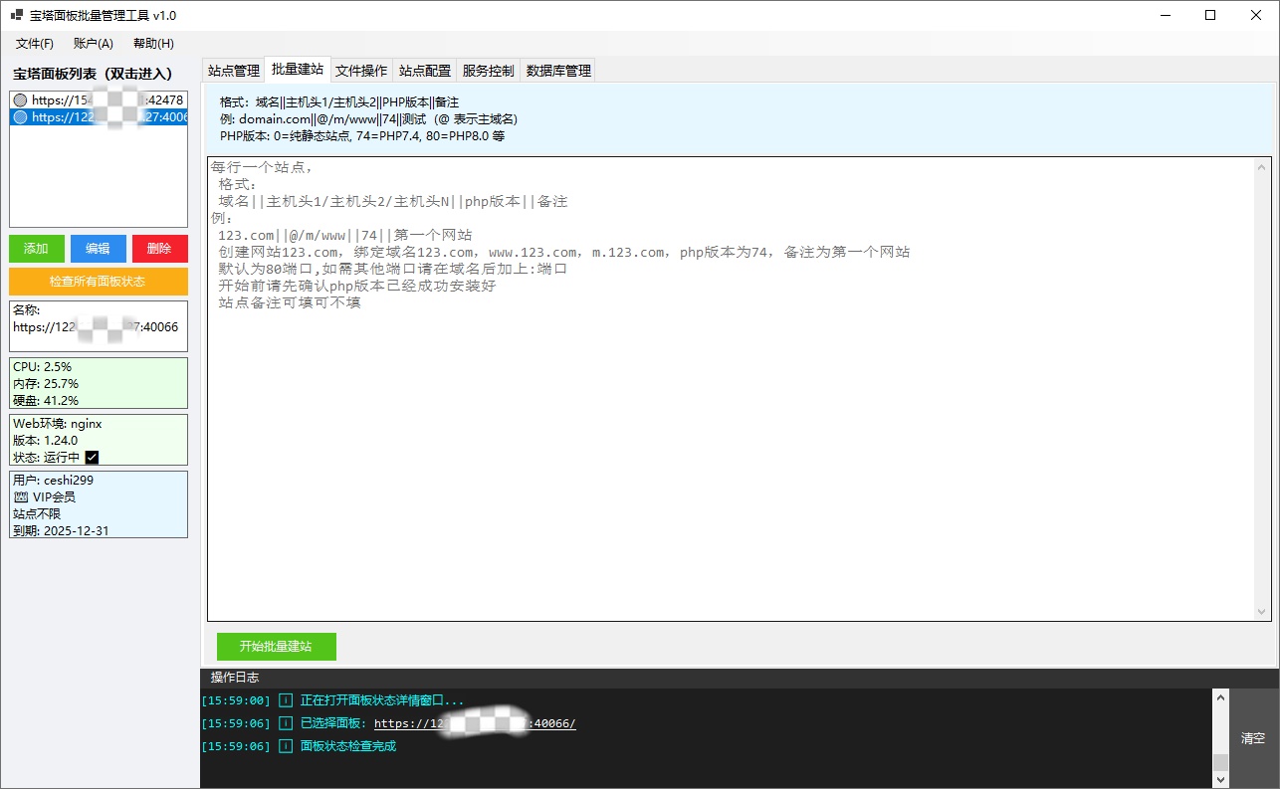Click the orange 检查所有面板状态 button
1280x789 pixels.
pyautogui.click(x=98, y=282)
